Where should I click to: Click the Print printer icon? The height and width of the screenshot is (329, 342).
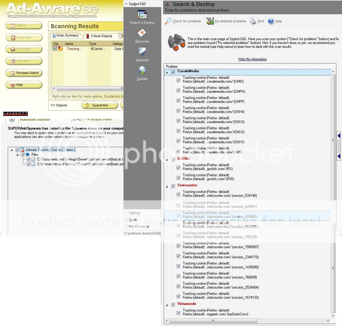coord(253,21)
